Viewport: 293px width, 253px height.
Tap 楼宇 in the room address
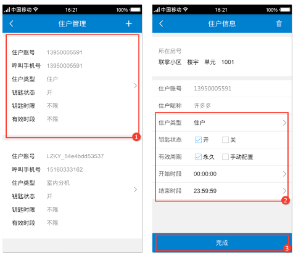pyautogui.click(x=193, y=62)
